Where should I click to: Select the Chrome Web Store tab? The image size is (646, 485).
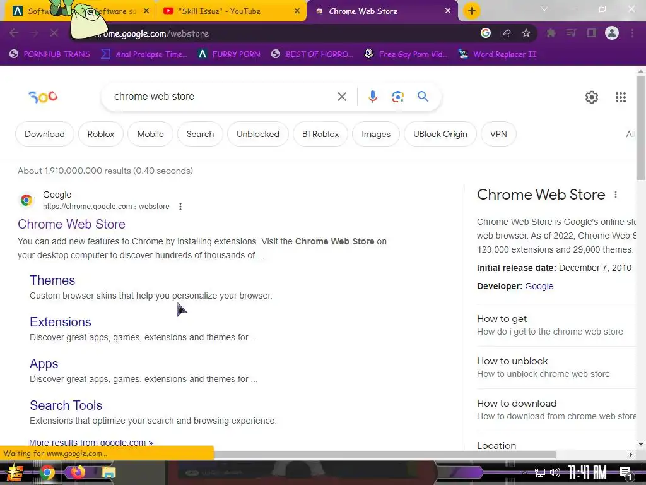pos(382,11)
